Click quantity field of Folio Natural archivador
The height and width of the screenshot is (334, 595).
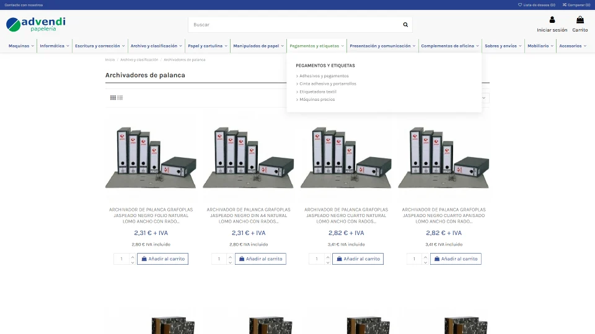[x=122, y=259]
